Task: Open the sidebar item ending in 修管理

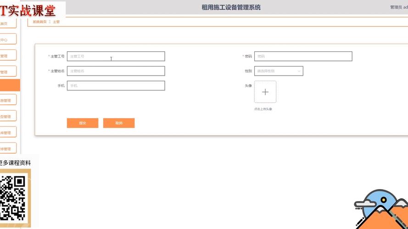Action: [8, 148]
